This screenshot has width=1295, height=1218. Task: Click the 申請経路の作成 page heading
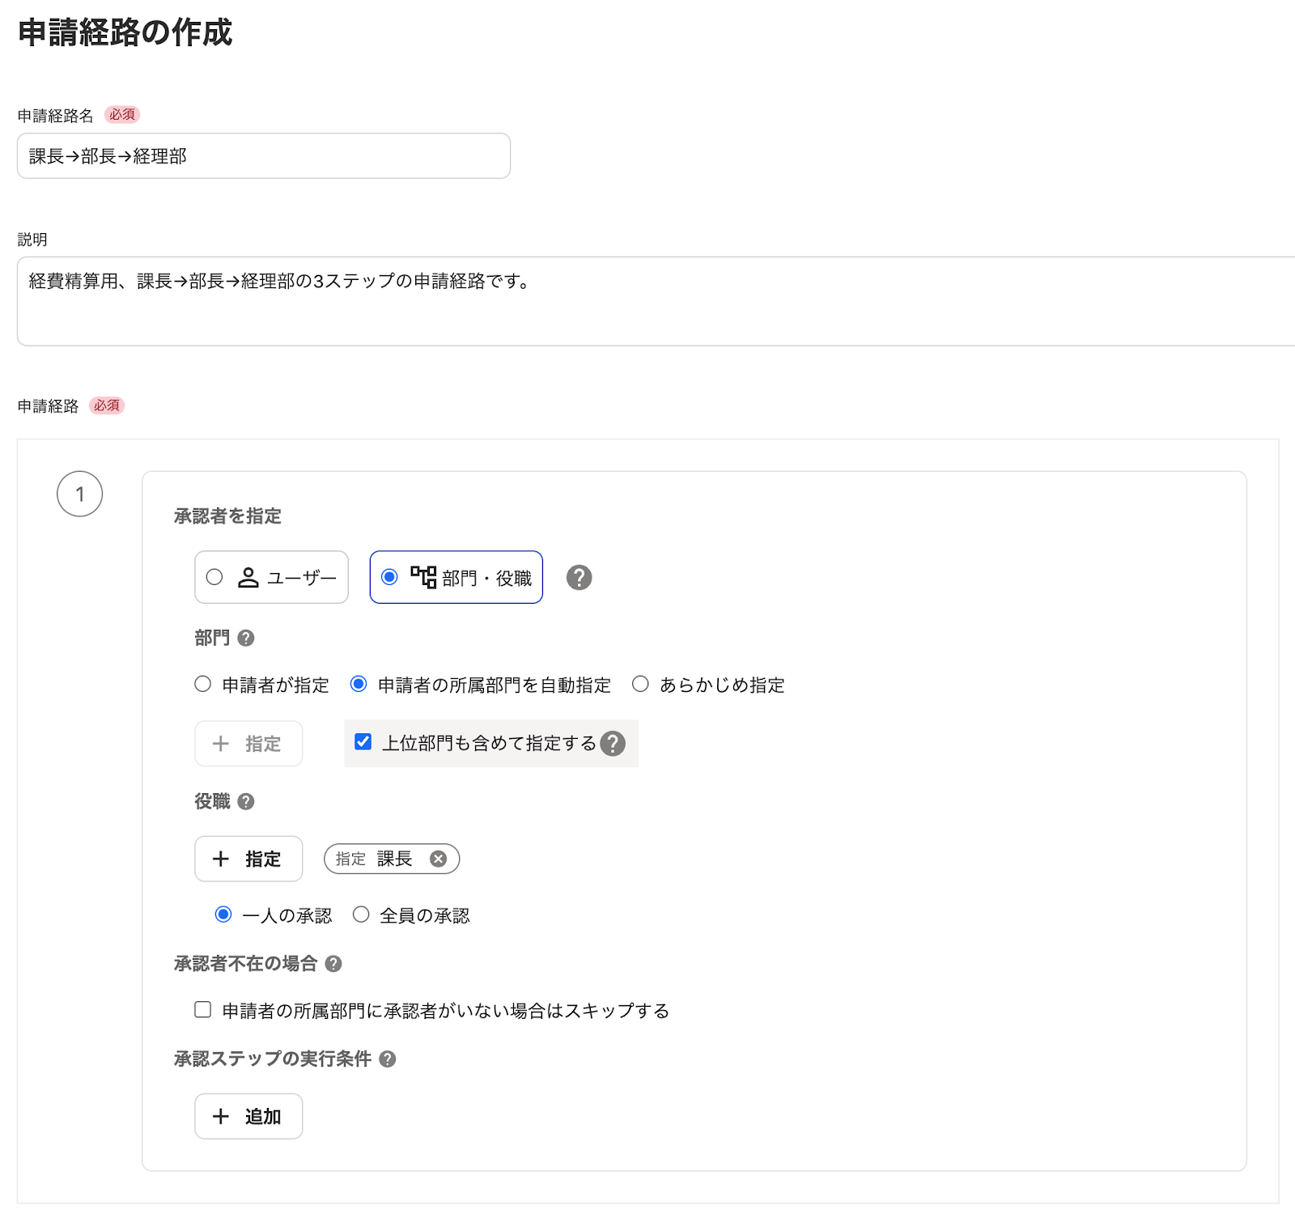[x=125, y=32]
